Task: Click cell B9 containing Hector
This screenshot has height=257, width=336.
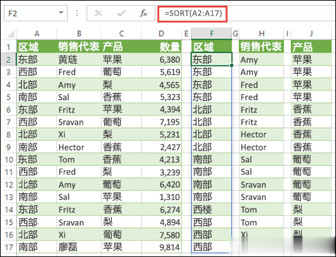Action: [79, 147]
